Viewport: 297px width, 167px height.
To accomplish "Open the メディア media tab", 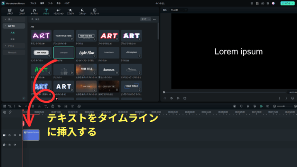I will click(x=10, y=12).
